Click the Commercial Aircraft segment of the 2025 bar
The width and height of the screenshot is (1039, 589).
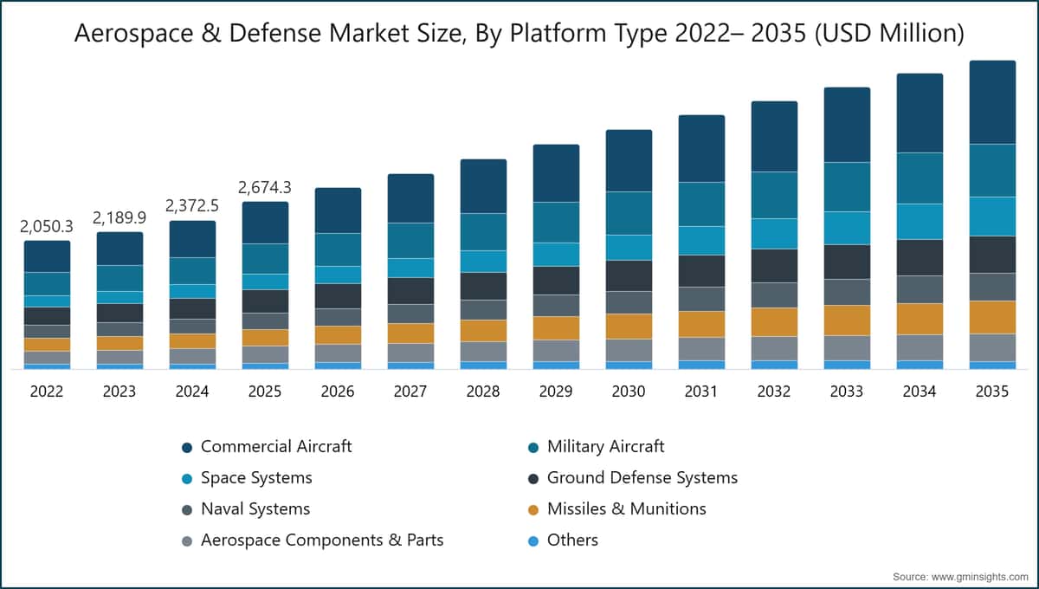coord(265,223)
